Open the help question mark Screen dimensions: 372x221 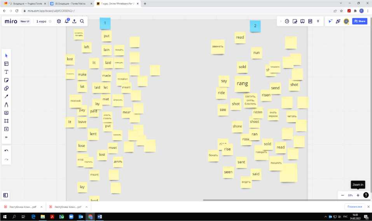point(366,195)
